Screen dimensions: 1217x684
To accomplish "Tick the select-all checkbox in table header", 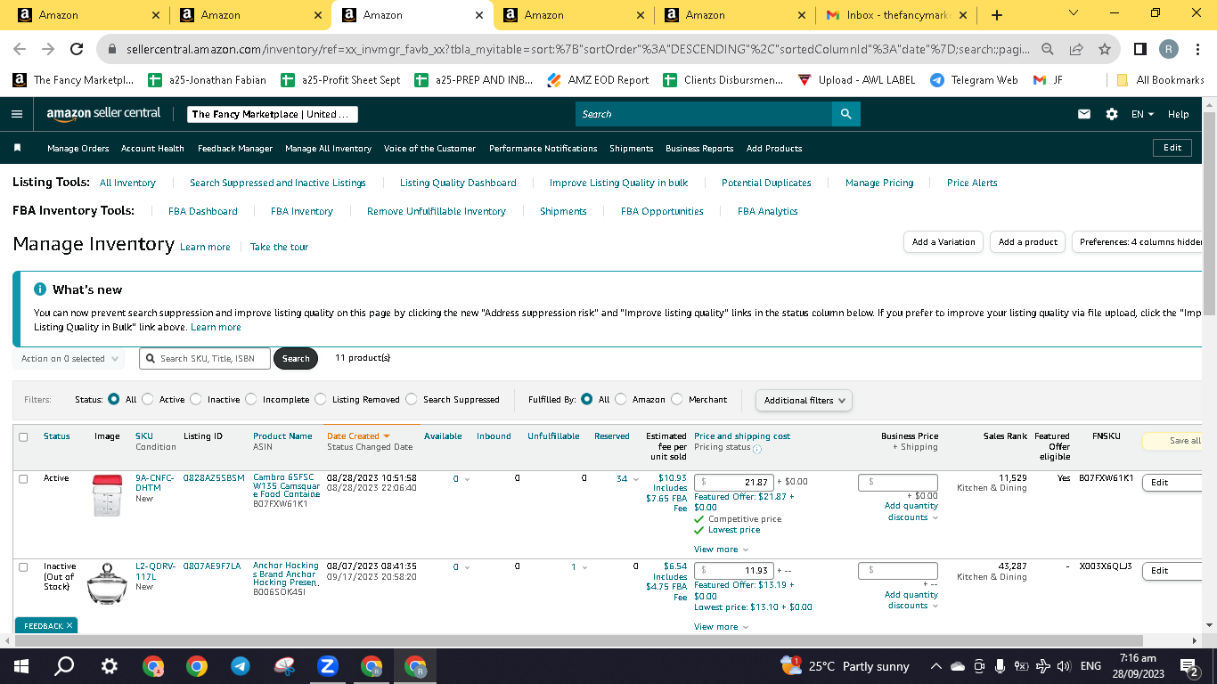I will [x=23, y=437].
